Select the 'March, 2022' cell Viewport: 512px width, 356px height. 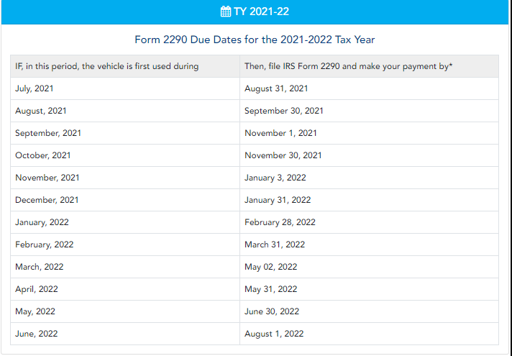[125, 267]
